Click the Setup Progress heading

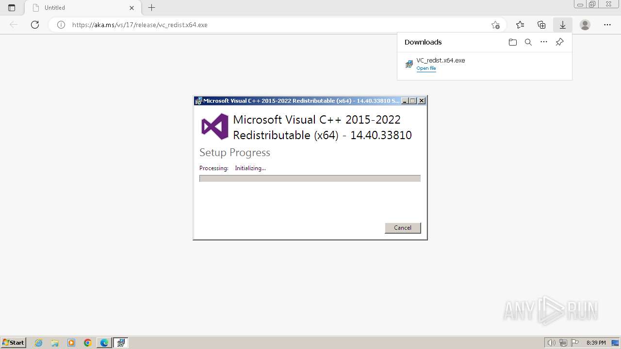click(235, 152)
